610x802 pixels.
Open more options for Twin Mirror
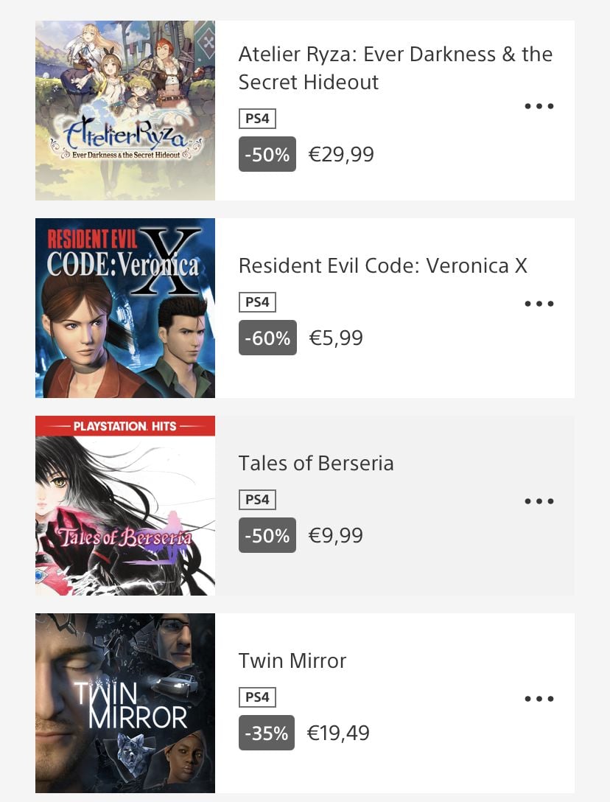tap(539, 699)
